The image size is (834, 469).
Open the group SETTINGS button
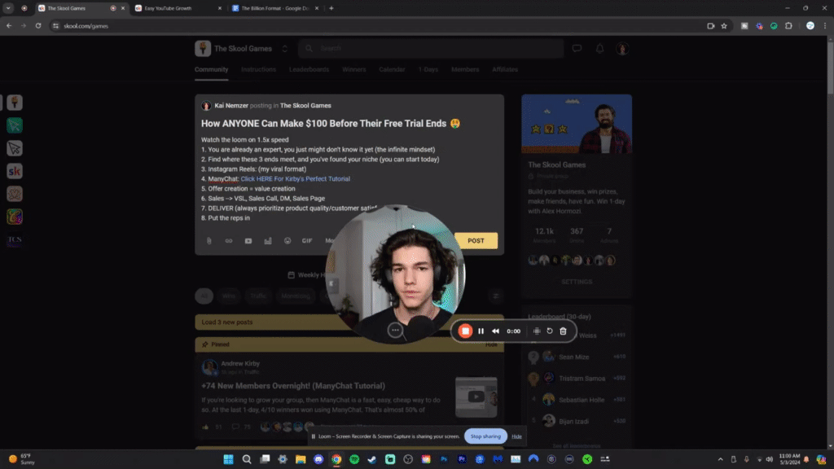pos(577,282)
